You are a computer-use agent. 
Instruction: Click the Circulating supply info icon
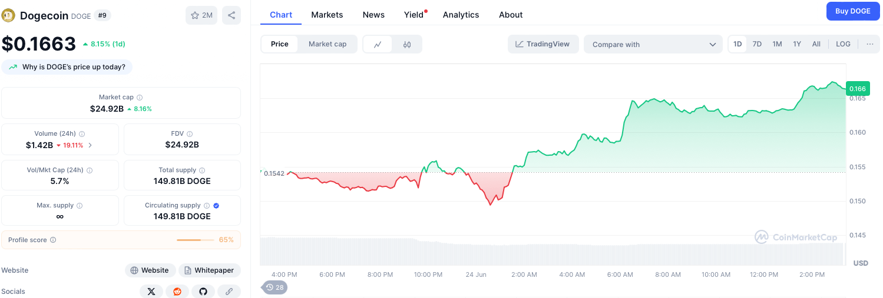click(x=207, y=206)
